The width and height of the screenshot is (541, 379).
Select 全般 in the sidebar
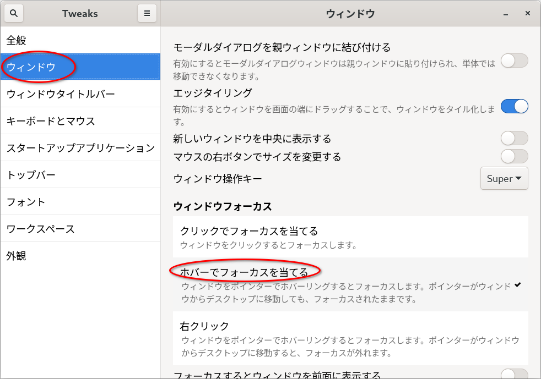tap(80, 40)
